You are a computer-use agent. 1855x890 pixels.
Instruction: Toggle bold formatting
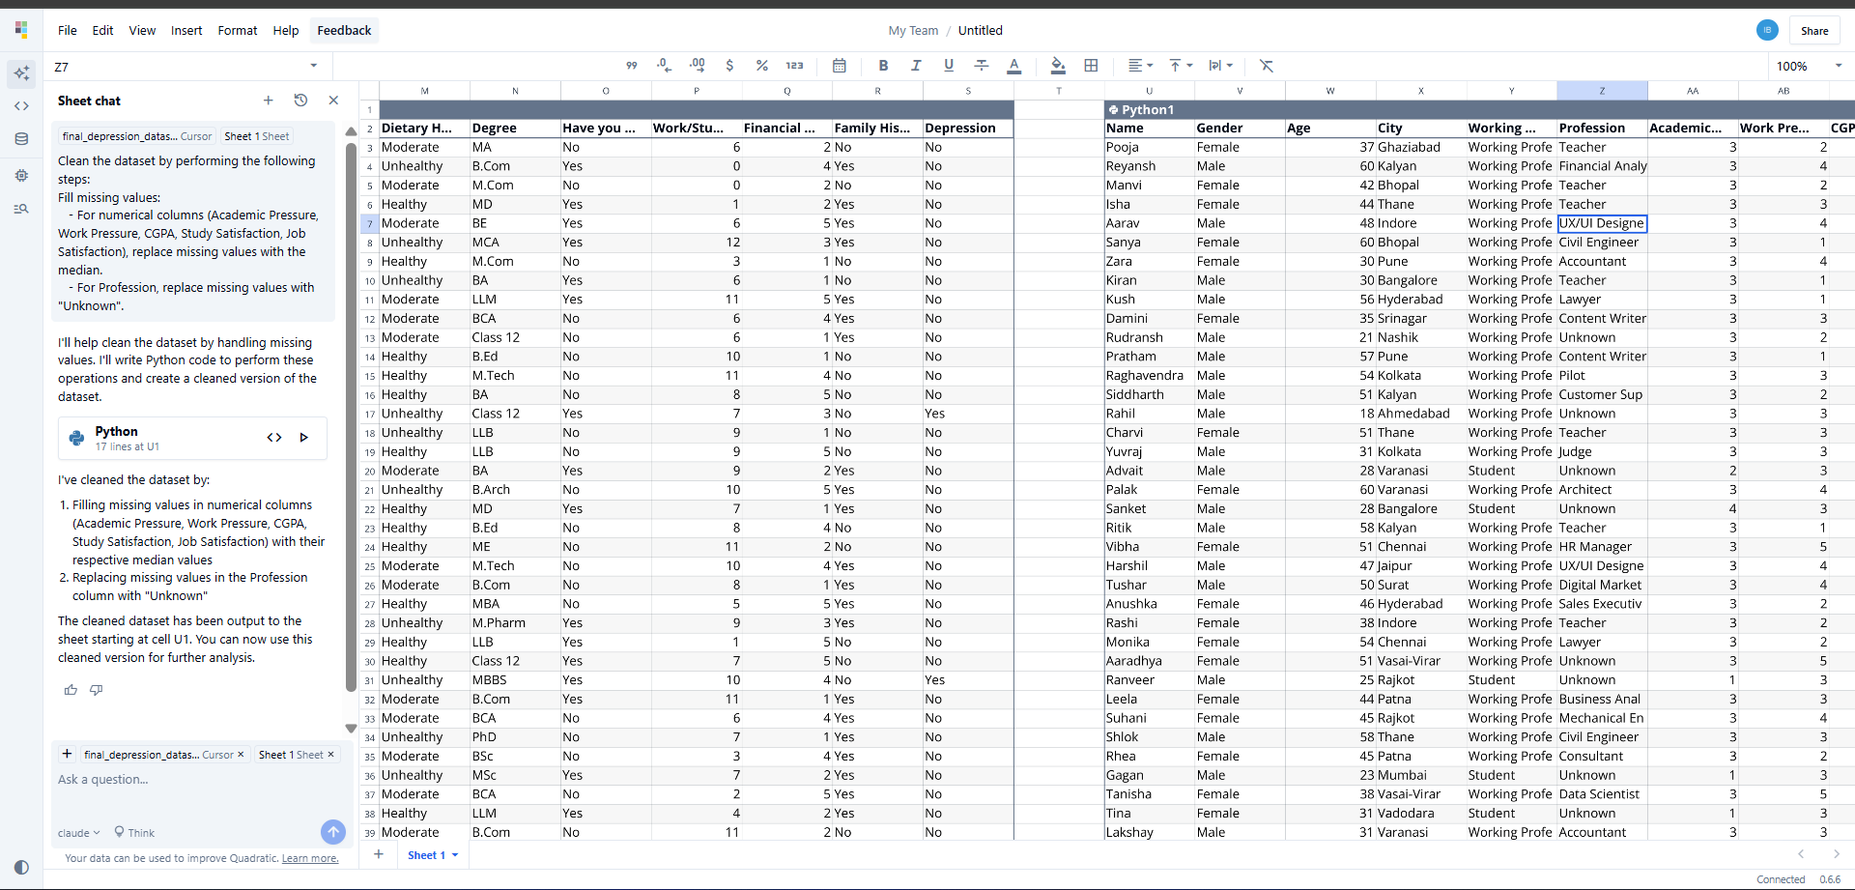(x=883, y=66)
